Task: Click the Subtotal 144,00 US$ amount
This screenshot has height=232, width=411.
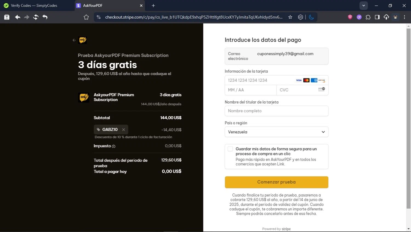Action: (x=171, y=118)
